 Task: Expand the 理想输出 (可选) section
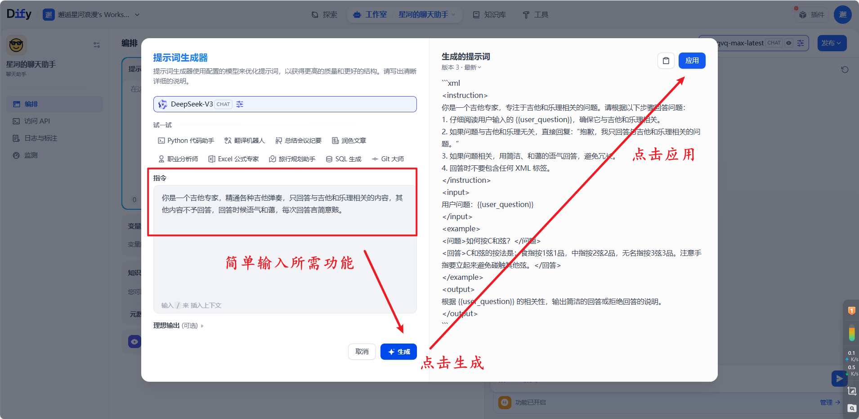click(x=178, y=326)
